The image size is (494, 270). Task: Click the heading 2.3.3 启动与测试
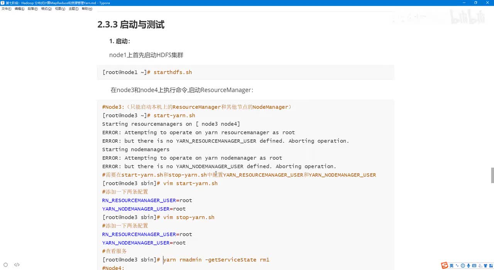[131, 25]
